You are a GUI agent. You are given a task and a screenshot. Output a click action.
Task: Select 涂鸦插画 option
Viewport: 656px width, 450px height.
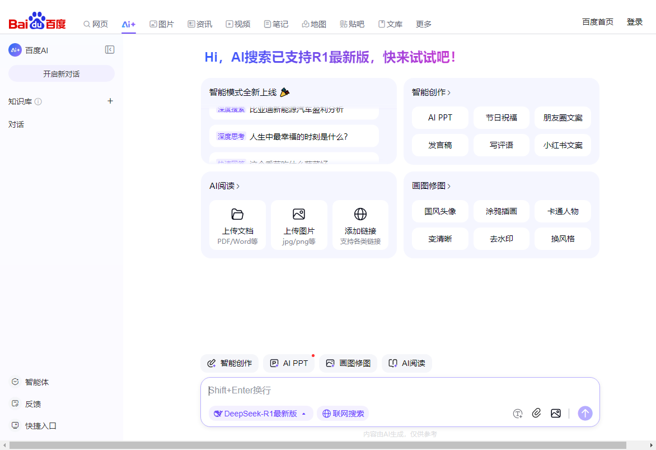501,211
